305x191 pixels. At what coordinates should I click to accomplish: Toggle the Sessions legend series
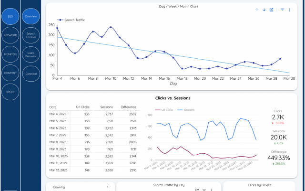pyautogui.click(x=187, y=110)
